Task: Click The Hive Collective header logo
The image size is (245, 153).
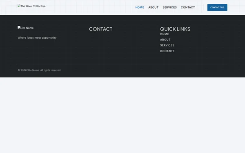Action: tap(31, 6)
